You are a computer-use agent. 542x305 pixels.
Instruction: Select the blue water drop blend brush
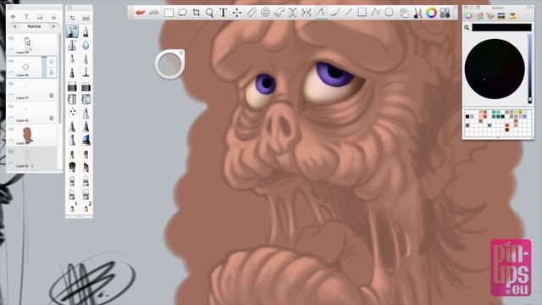coord(86,45)
